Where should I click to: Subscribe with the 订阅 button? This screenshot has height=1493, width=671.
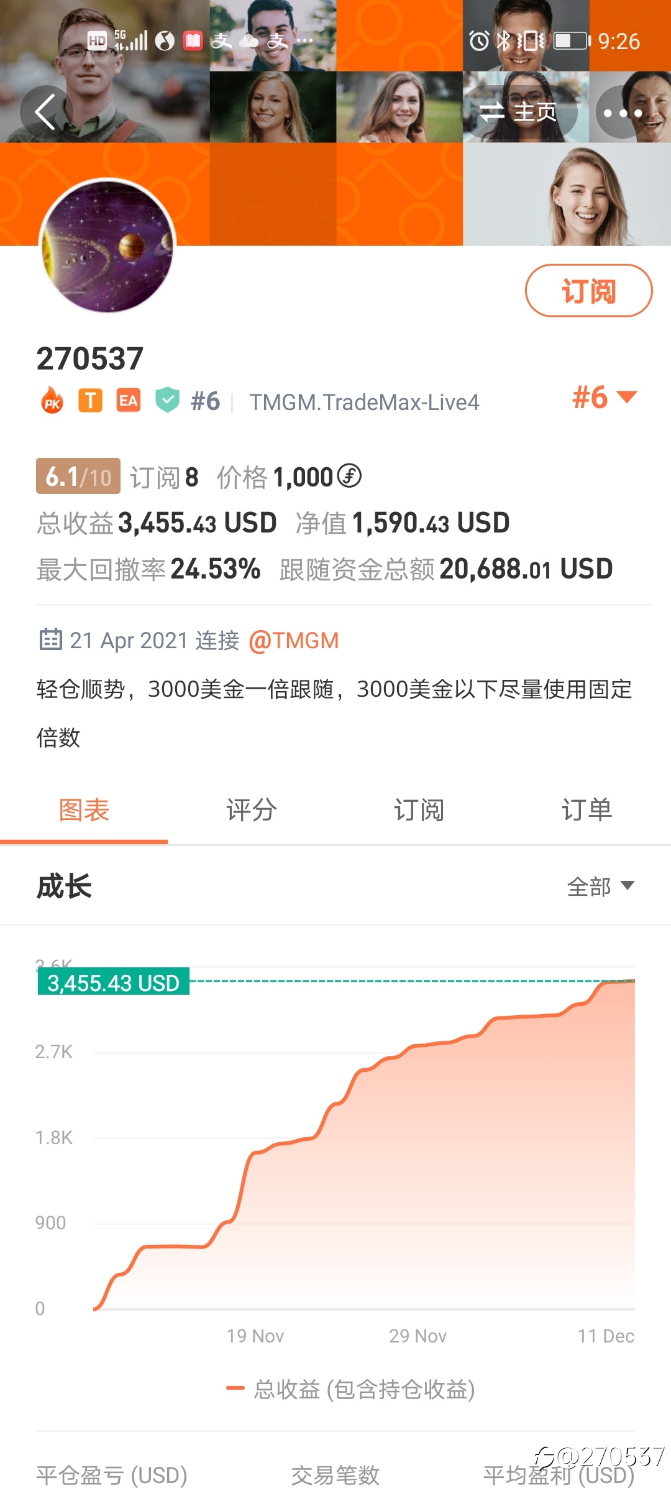click(x=588, y=291)
